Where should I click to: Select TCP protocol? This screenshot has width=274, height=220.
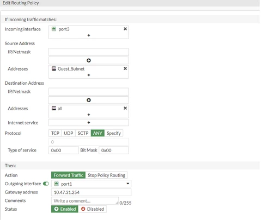click(55, 133)
